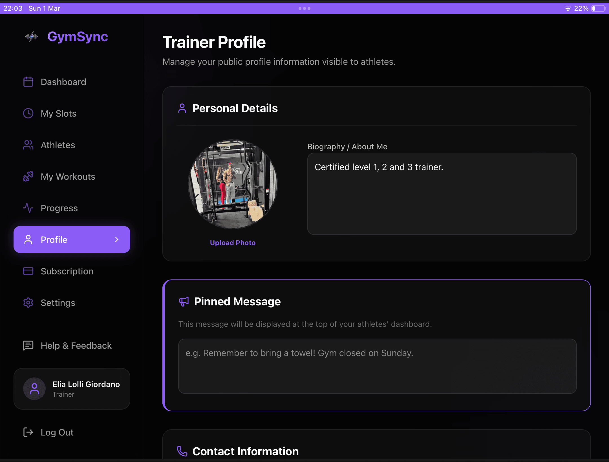The height and width of the screenshot is (462, 609).
Task: Click the GymSync logo icon
Action: [x=31, y=36]
